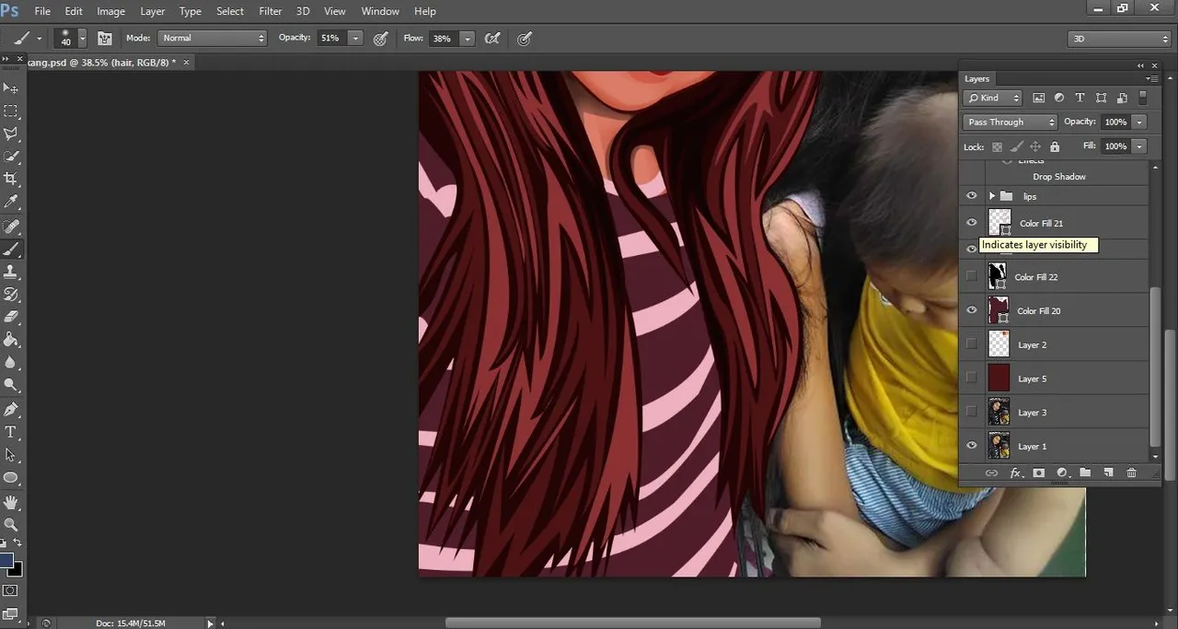This screenshot has width=1178, height=629.
Task: Select the Dodge tool
Action: coord(11,386)
